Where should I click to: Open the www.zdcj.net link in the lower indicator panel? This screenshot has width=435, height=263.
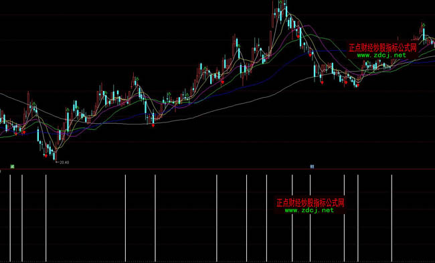pyautogui.click(x=309, y=210)
